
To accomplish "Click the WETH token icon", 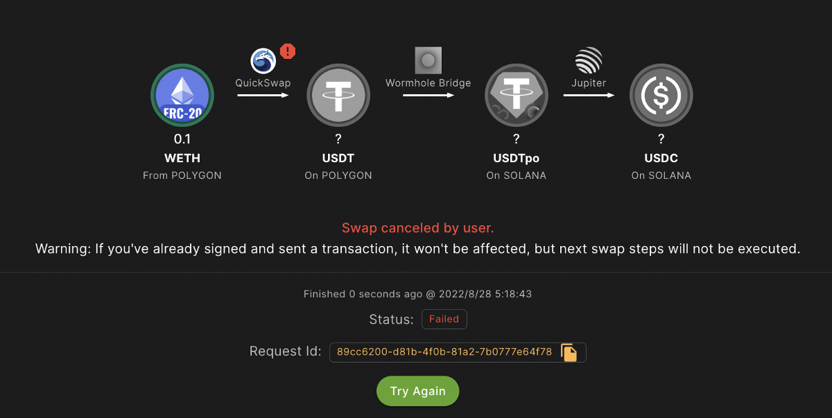I will (x=182, y=95).
